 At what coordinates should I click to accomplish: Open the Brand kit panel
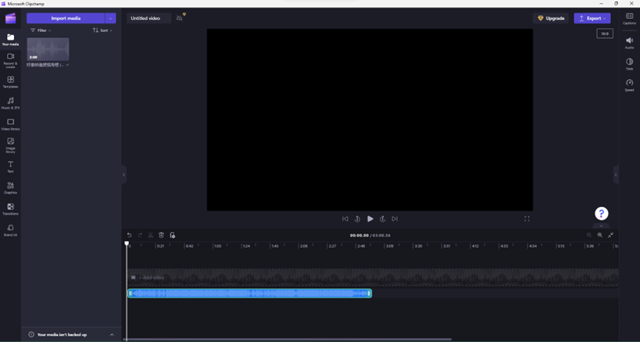10,230
